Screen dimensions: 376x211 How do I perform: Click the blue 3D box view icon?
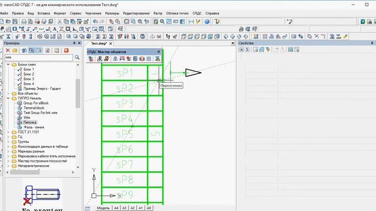click(x=217, y=36)
